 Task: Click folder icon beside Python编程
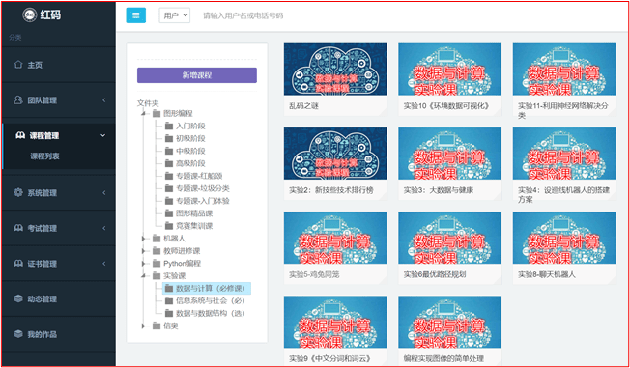point(157,264)
